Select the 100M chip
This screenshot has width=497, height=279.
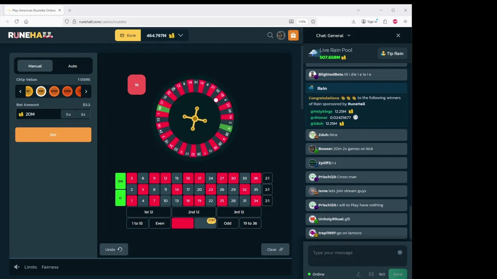coord(54,91)
